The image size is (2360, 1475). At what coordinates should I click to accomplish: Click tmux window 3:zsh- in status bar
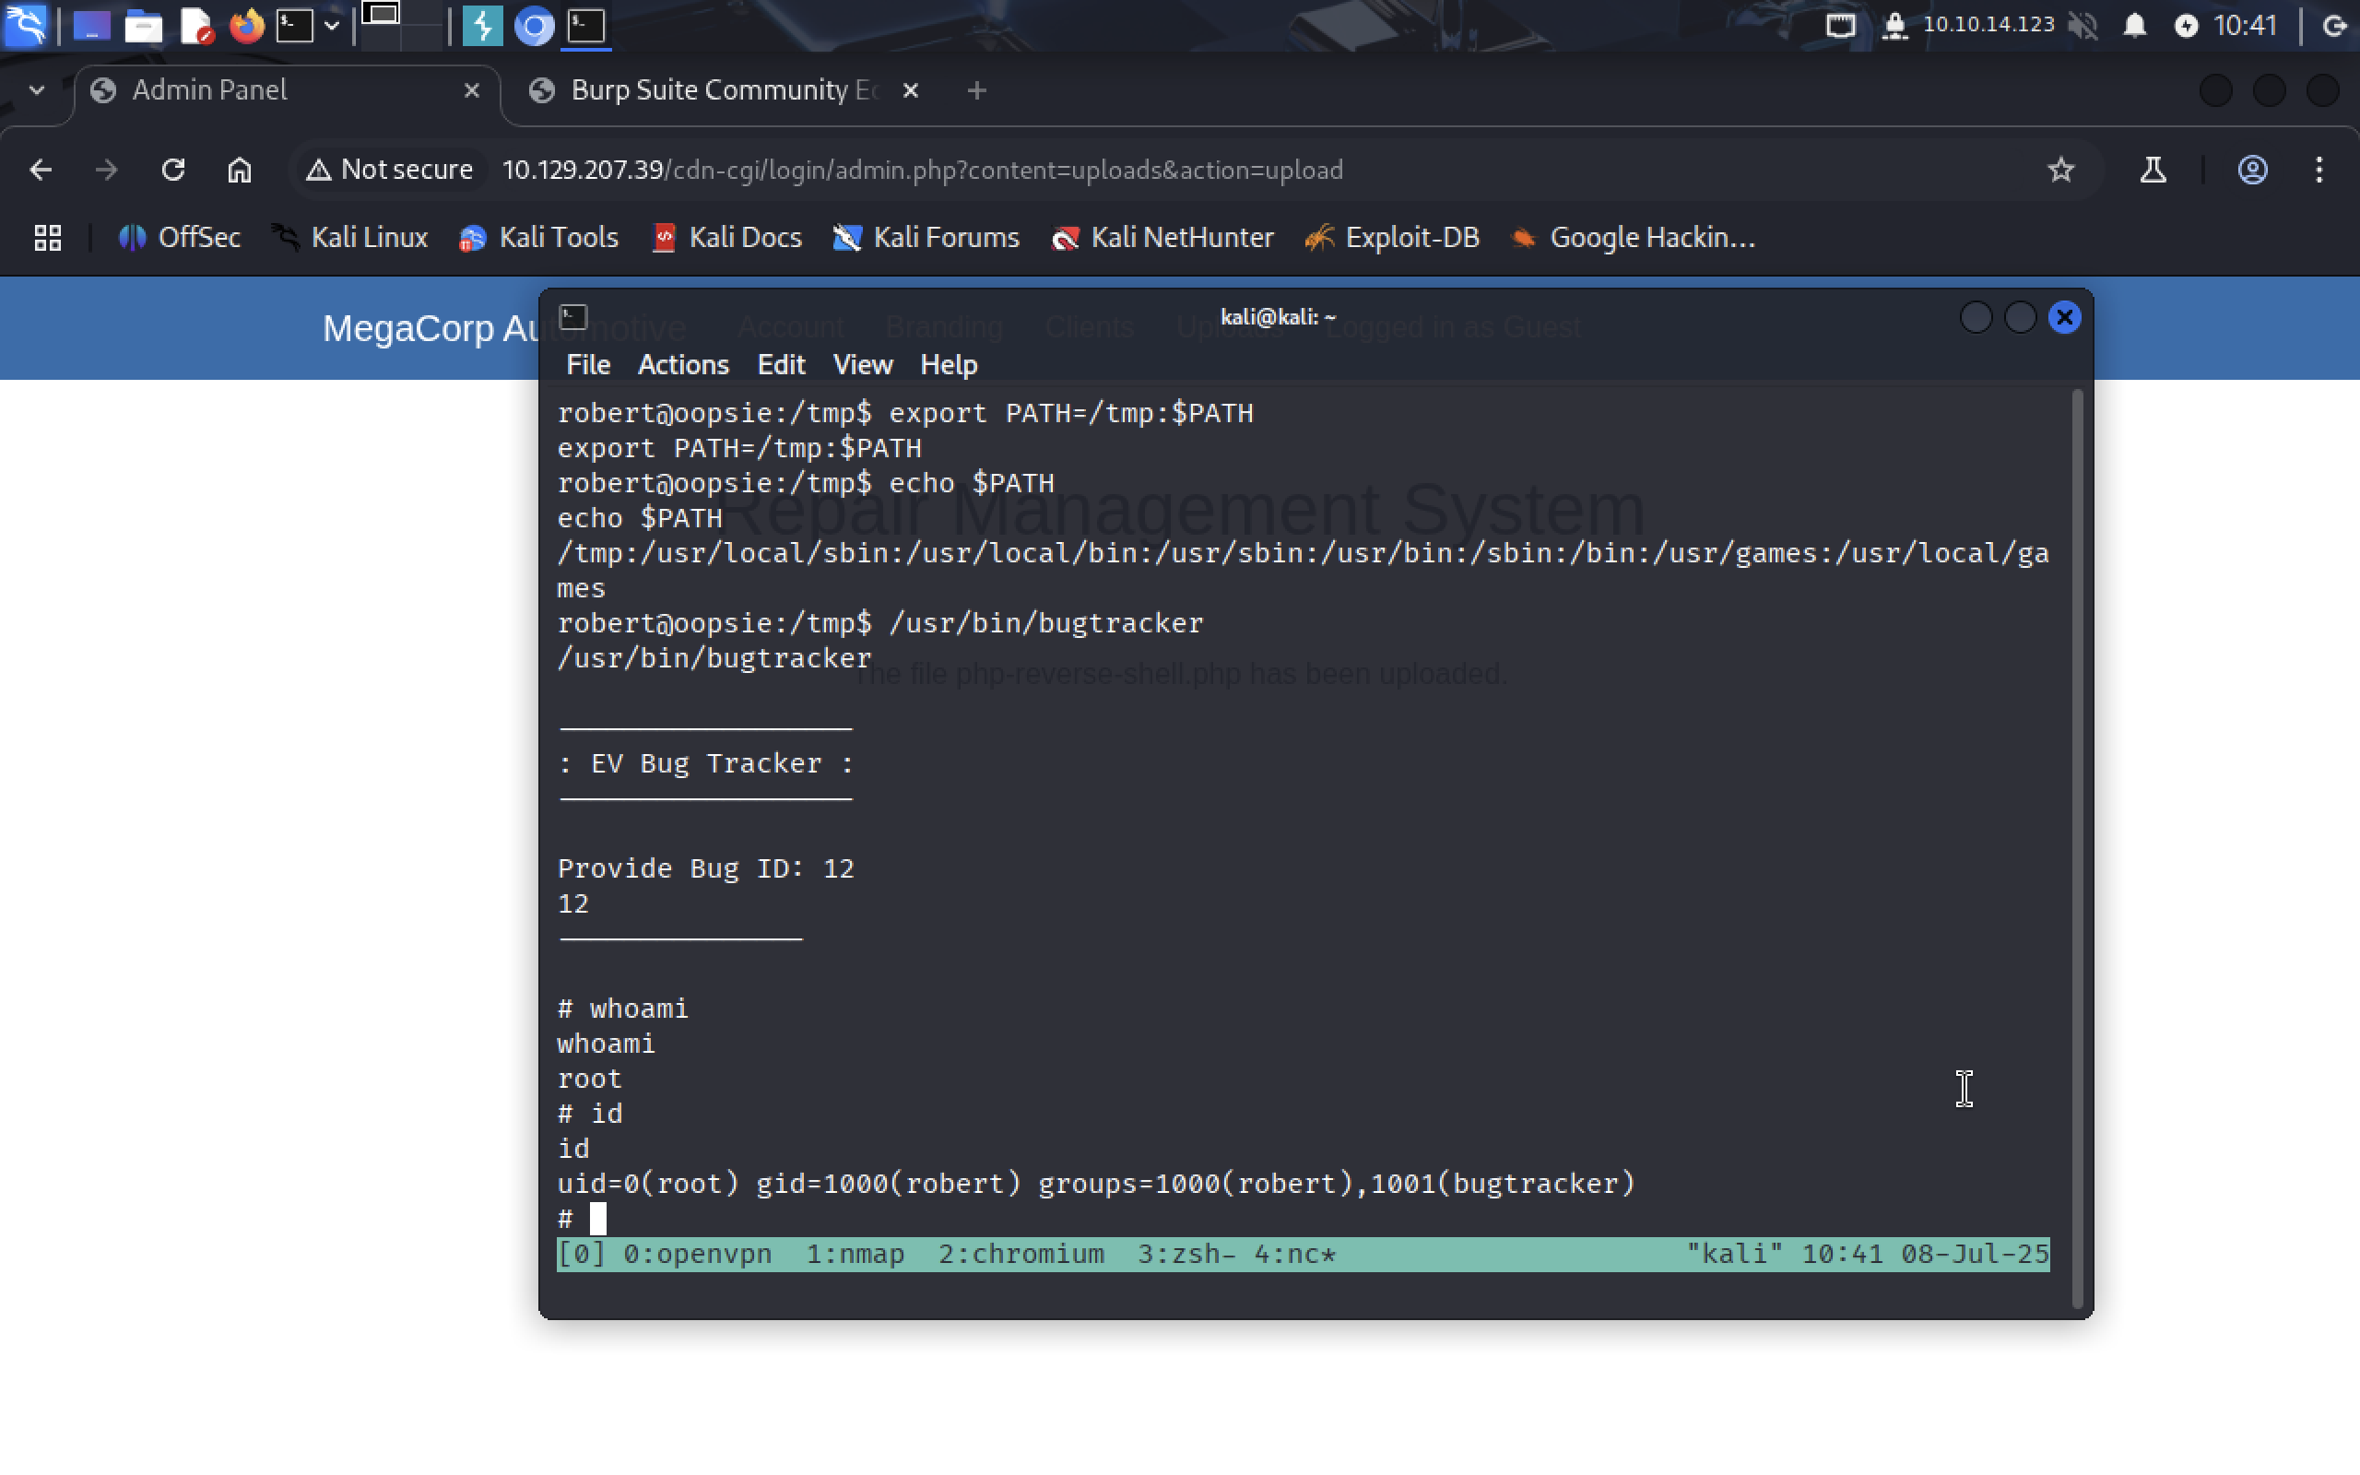click(x=1186, y=1255)
